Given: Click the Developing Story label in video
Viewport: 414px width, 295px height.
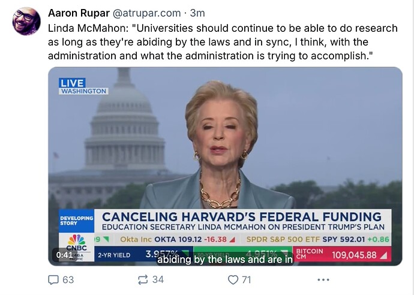Looking at the screenshot, I should 77,221.
